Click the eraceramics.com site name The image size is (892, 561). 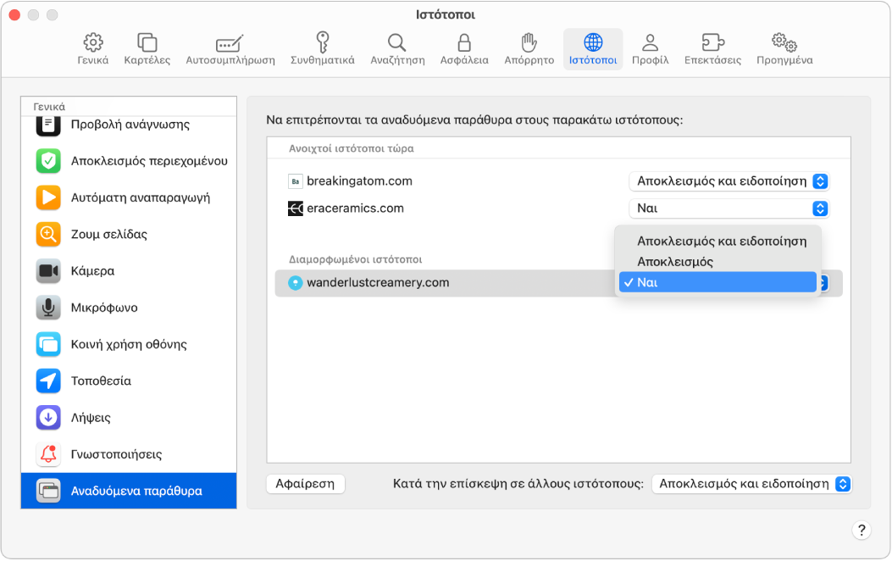point(356,208)
